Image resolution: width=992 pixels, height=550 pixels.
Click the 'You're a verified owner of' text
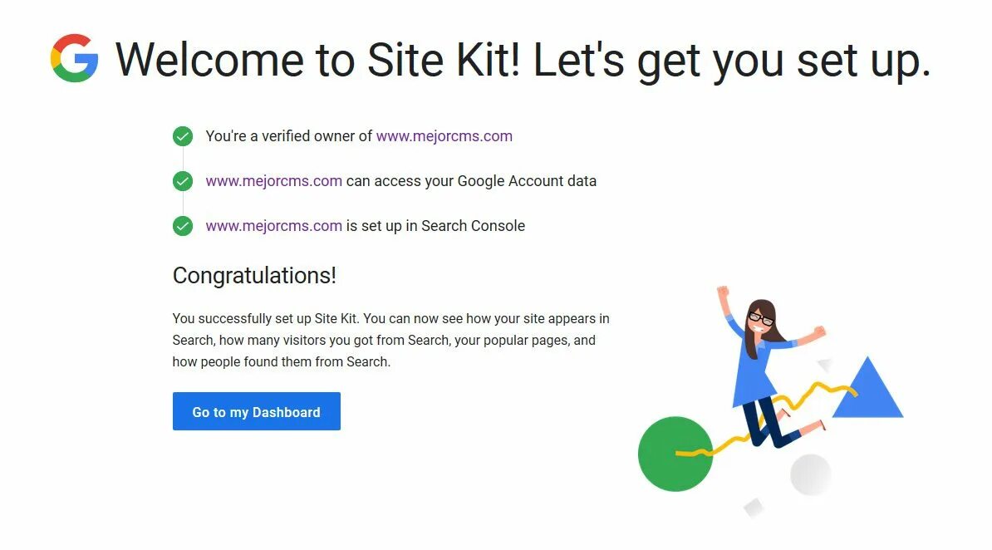pyautogui.click(x=288, y=136)
